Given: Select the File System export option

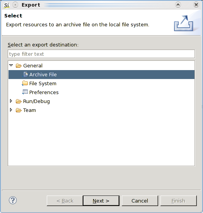Looking at the screenshot, I should click(43, 83).
